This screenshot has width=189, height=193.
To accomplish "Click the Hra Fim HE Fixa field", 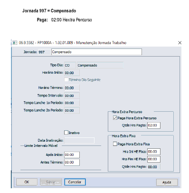I will [154, 159].
